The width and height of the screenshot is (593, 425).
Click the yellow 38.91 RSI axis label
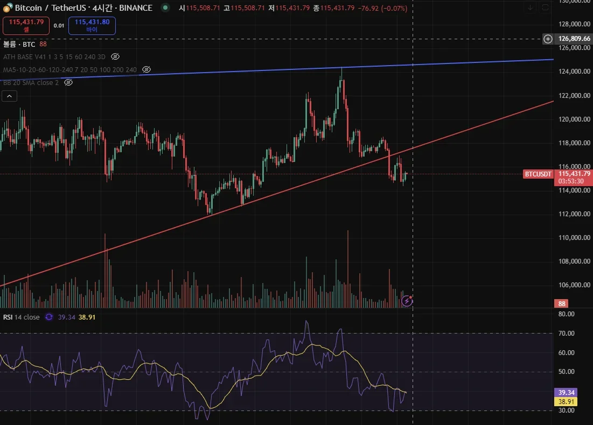tap(566, 401)
